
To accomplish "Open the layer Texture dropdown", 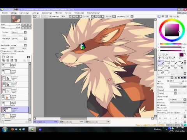I will pyautogui.click(x=25, y=32).
